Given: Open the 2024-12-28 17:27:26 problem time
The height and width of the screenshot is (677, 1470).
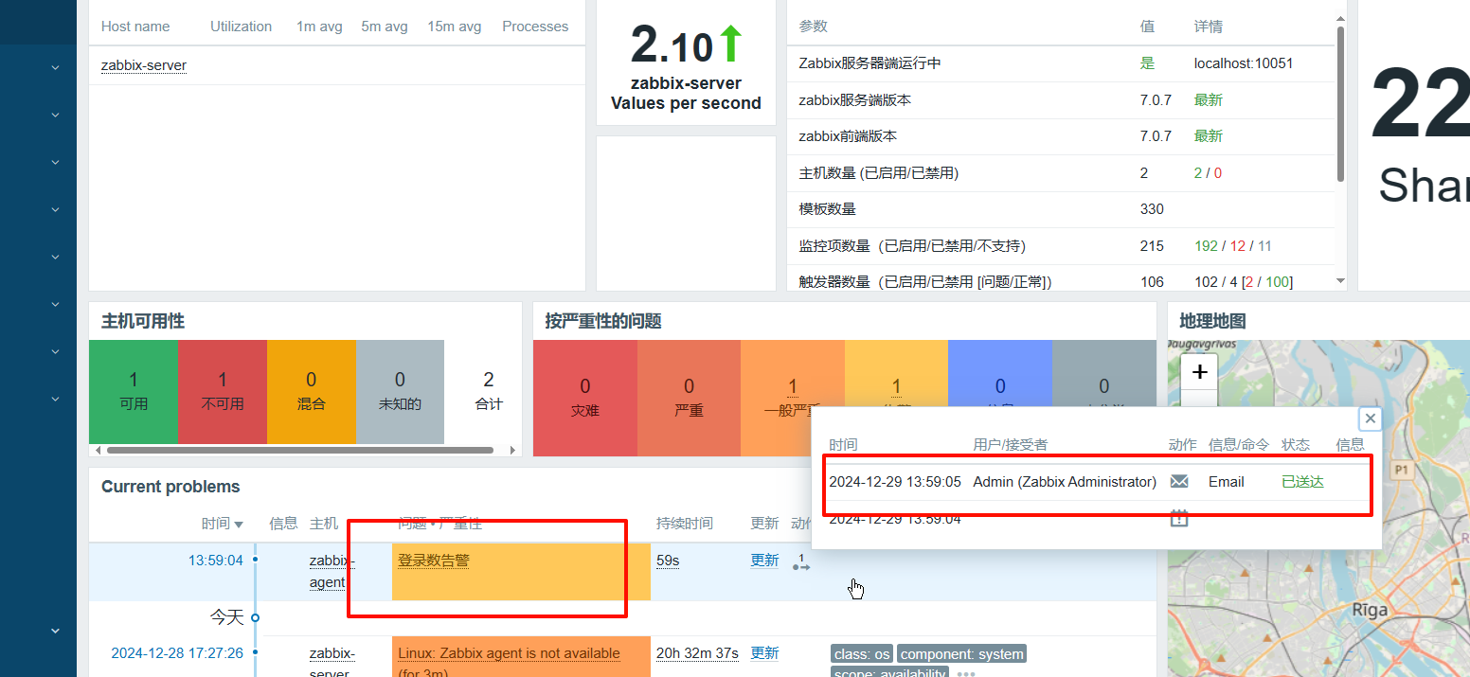Looking at the screenshot, I should point(177,652).
